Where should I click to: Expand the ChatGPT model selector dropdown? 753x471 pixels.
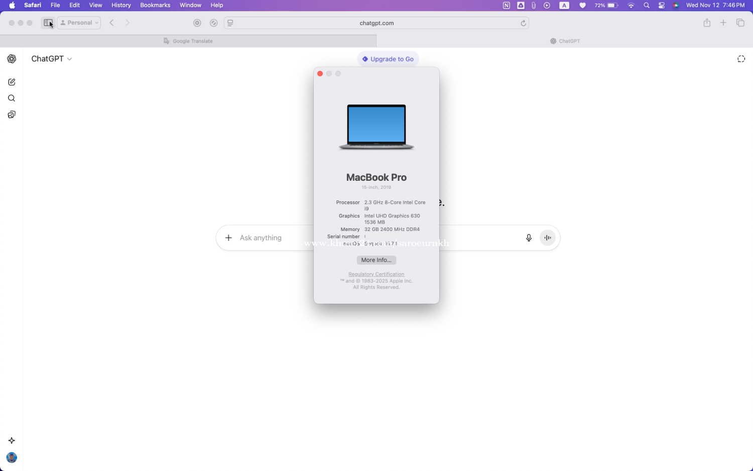tap(52, 59)
